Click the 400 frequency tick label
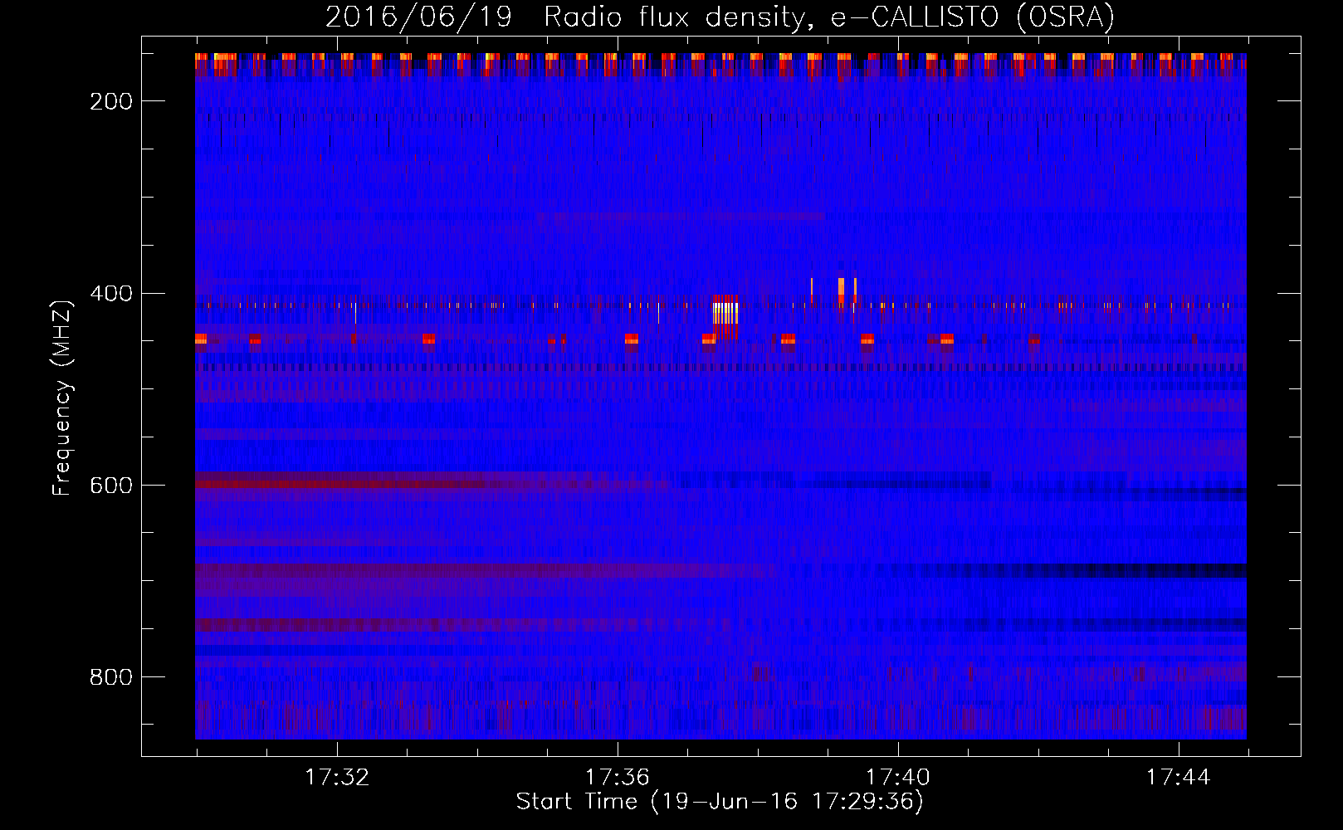The width and height of the screenshot is (1343, 830). click(111, 294)
